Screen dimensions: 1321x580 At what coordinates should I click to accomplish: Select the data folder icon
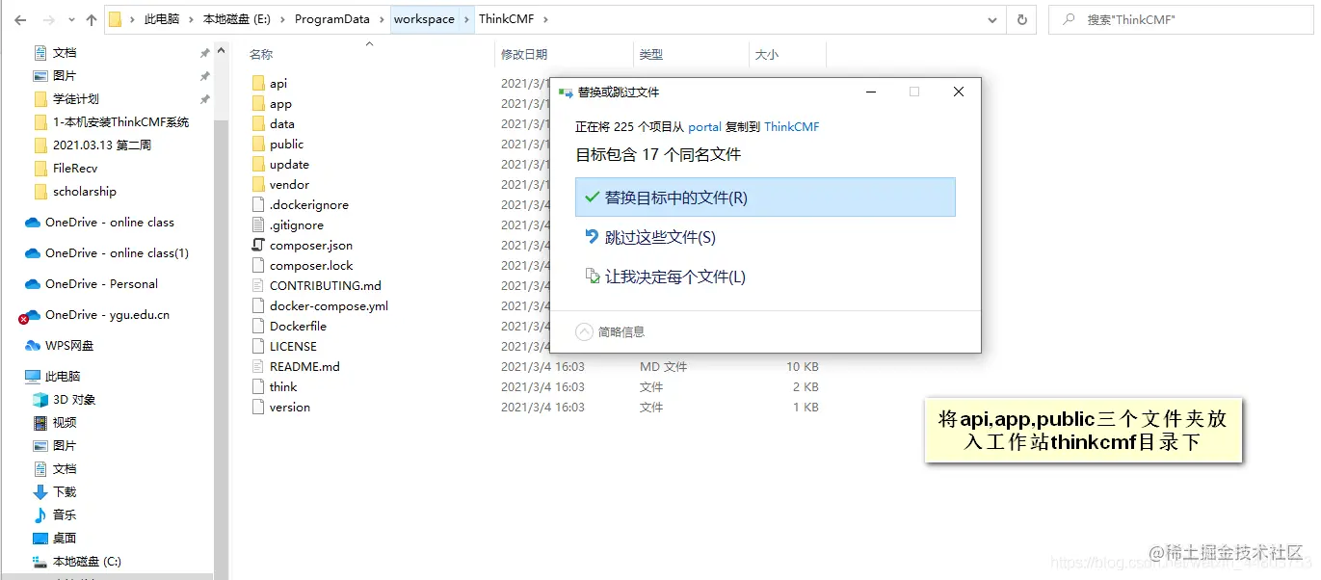[257, 124]
